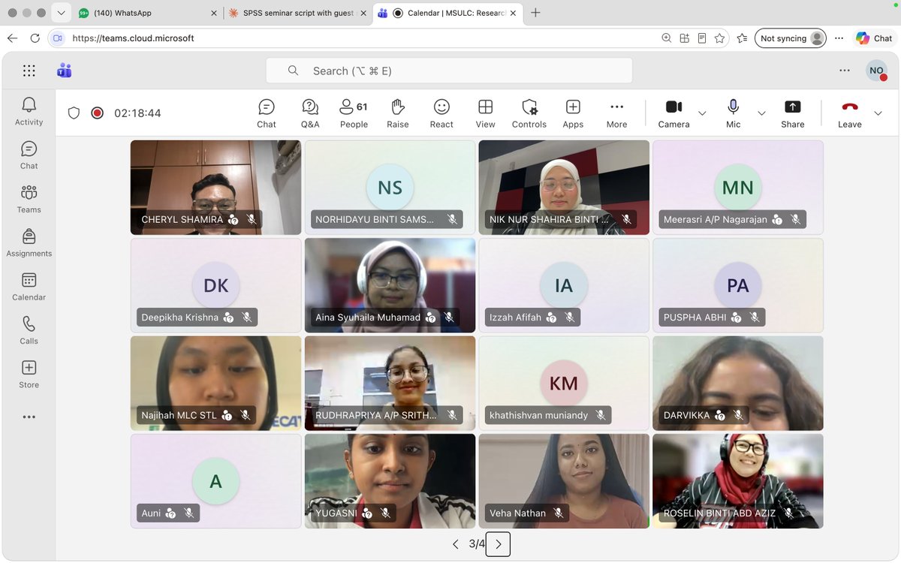
Task: Click the DARVIKKA name label
Action: (686, 415)
